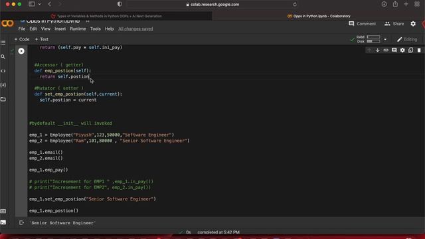Image resolution: width=425 pixels, height=239 pixels.
Task: Click the line emp_1.emp_postion()
Action: coord(54,210)
